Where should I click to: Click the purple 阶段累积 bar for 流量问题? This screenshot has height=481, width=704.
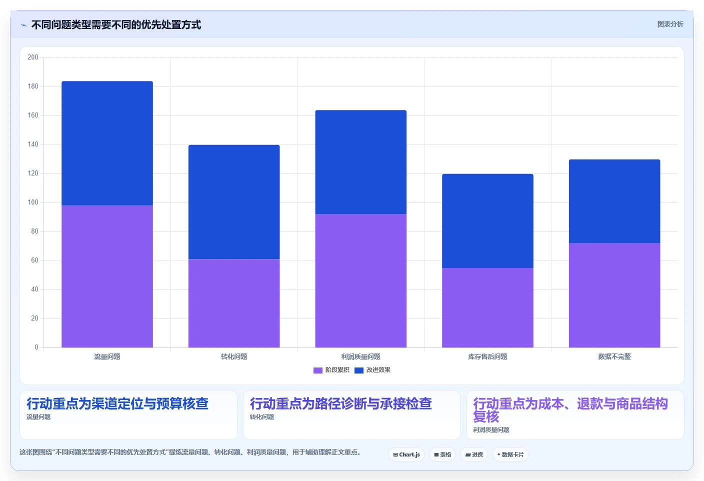tap(107, 276)
